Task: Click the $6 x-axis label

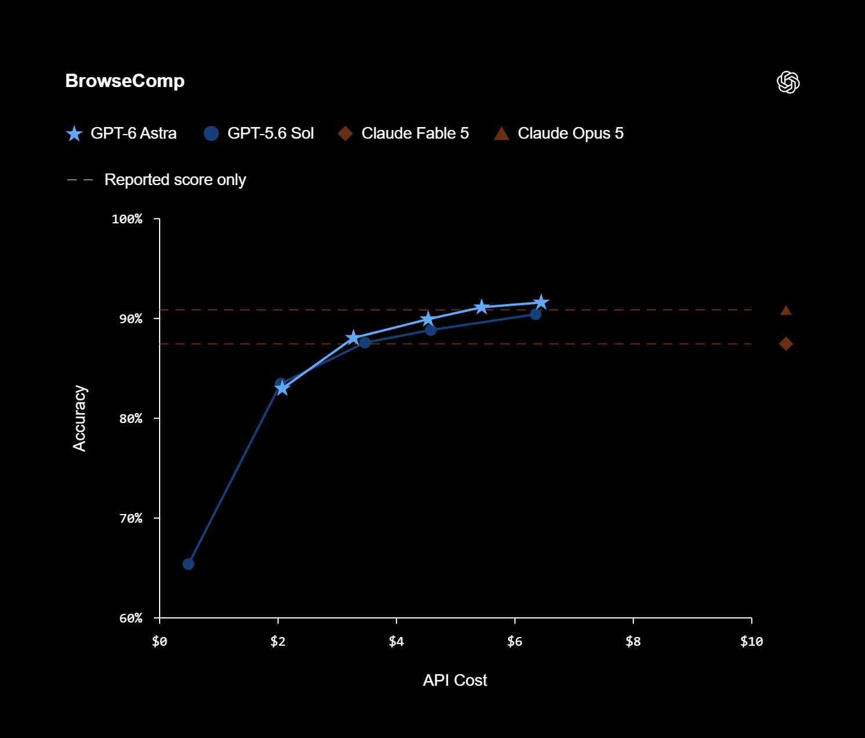Action: (x=515, y=641)
